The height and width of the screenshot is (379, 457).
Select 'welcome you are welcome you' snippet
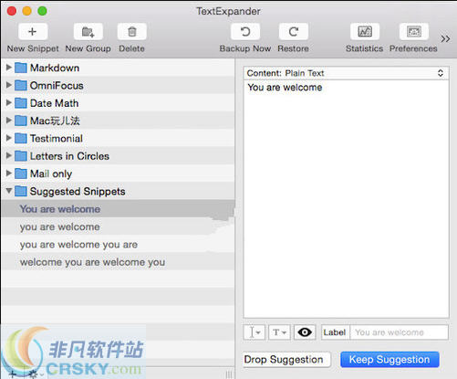[x=118, y=262]
